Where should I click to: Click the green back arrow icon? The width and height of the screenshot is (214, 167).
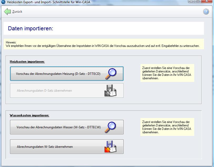click(x=7, y=12)
